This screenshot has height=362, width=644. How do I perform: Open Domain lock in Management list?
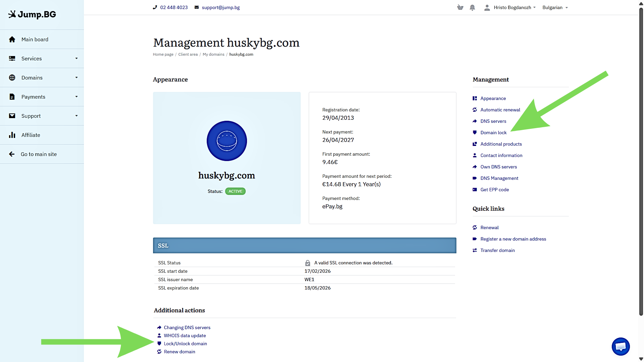pyautogui.click(x=493, y=133)
